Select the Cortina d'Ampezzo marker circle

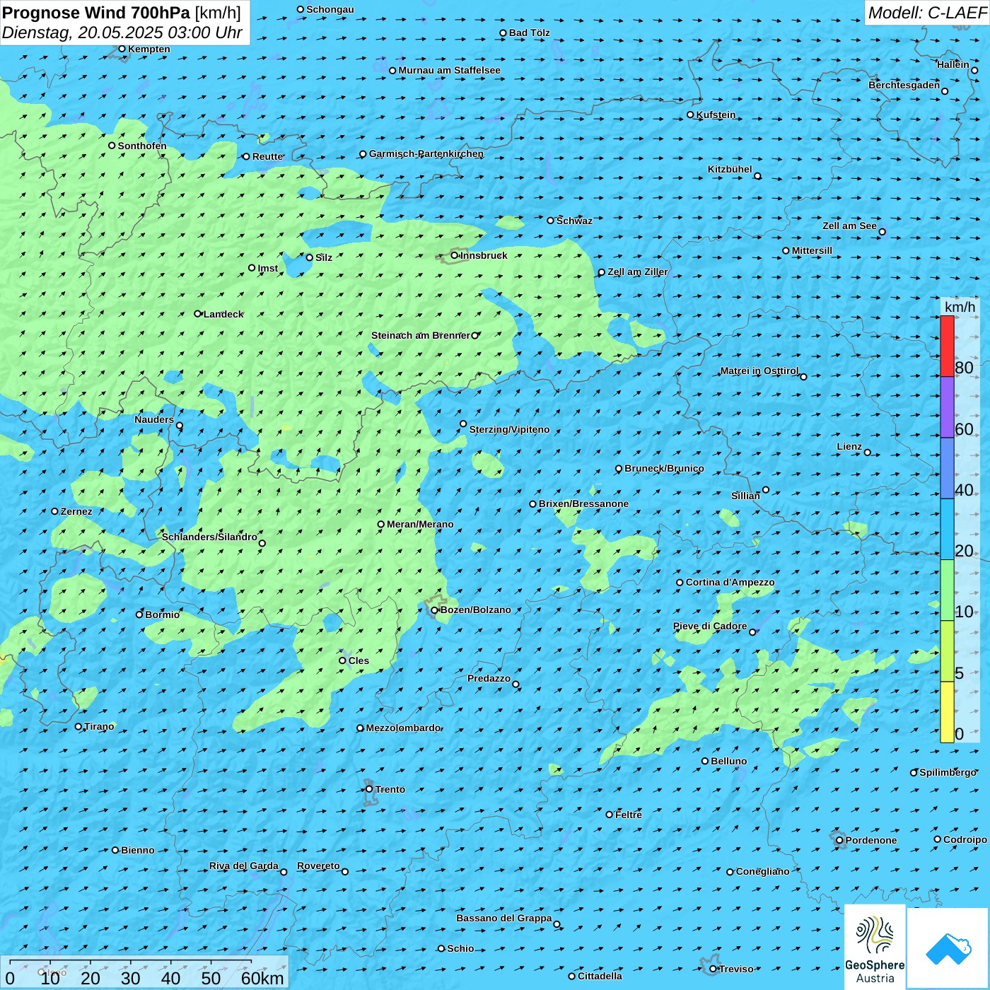680,583
